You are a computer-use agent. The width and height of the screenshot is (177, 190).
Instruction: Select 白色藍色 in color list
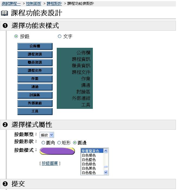pyautogui.click(x=89, y=160)
